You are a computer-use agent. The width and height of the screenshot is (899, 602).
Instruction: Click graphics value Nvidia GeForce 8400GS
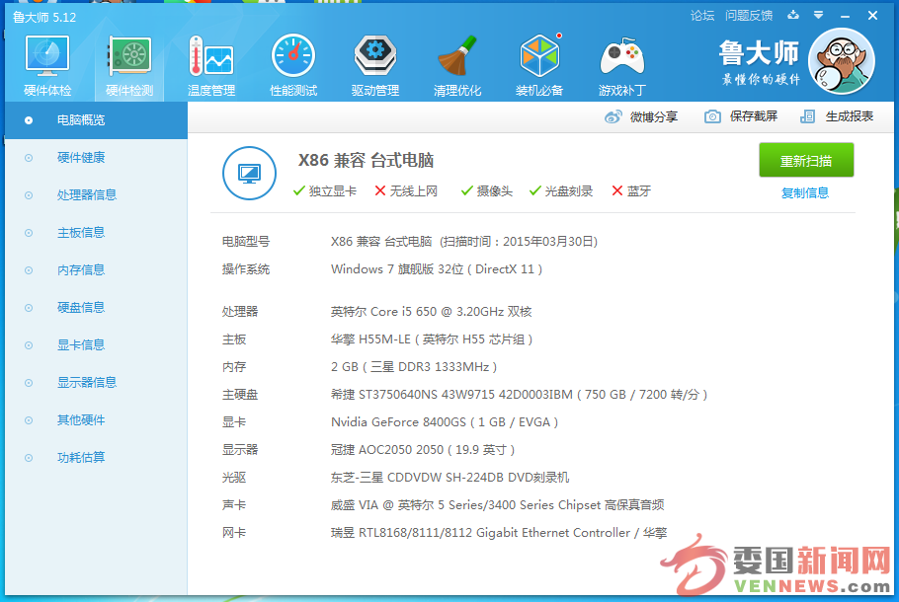click(x=445, y=422)
